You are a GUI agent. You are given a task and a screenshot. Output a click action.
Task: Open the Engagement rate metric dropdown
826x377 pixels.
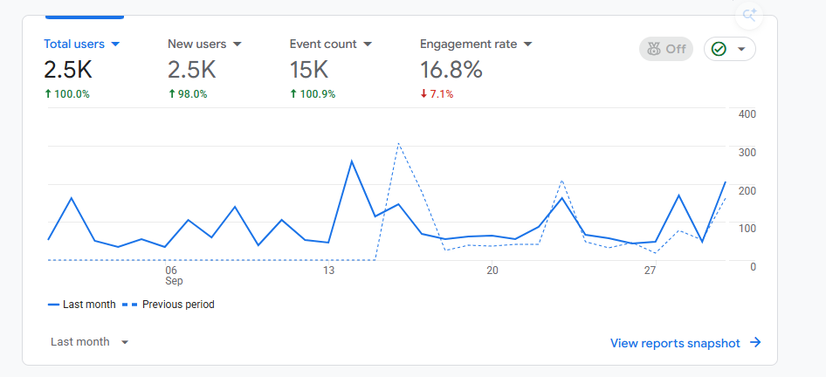(476, 45)
